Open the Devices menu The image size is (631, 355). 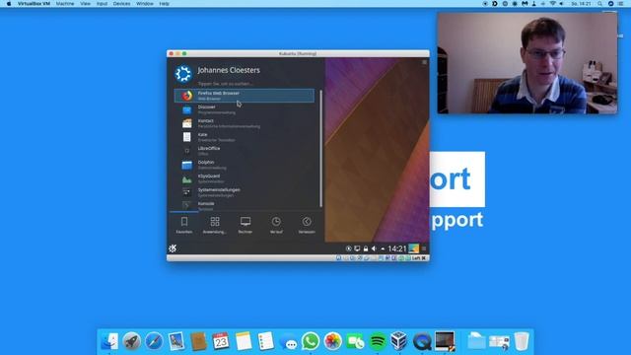(x=121, y=4)
